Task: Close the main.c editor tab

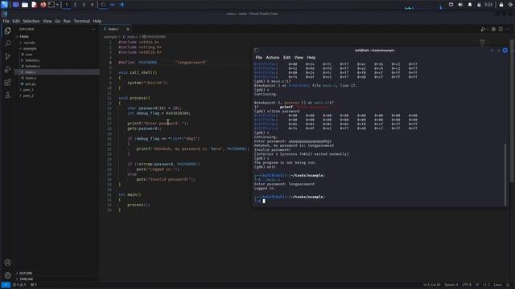Action: pos(128,29)
